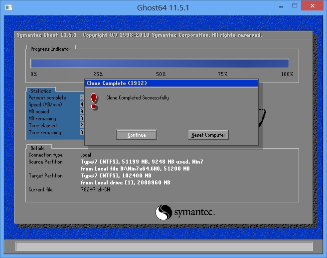
Task: Click the Symantec Ghost copyright header line
Action: pos(139,35)
